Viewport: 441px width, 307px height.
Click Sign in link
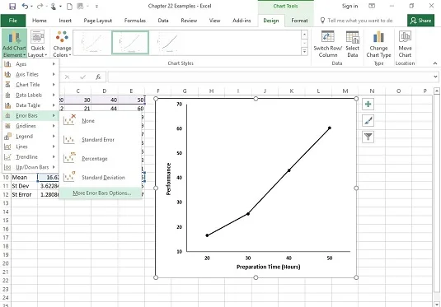point(350,6)
